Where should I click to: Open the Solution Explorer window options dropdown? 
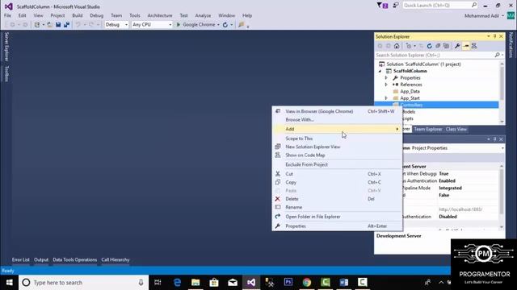point(489,36)
